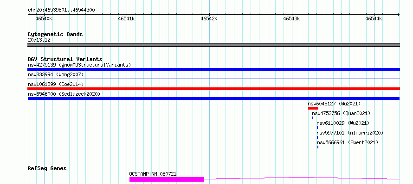Open the nsv833994 (Wong2007) label
Image resolution: width=413 pixels, height=184 pixels.
(x=56, y=74)
